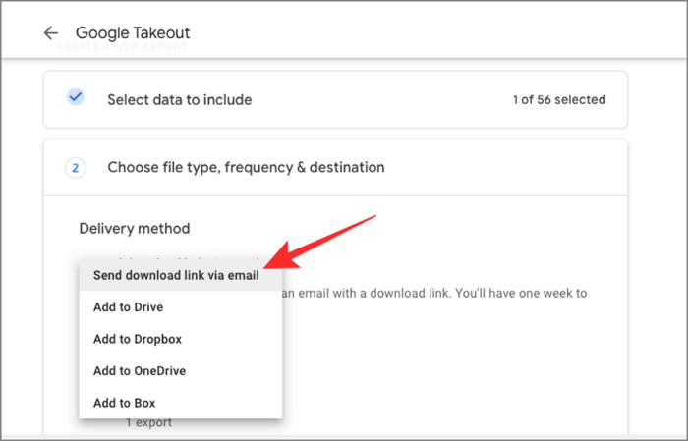Viewport: 688px width, 441px height.
Task: Click the Google Takeout title
Action: click(x=133, y=32)
